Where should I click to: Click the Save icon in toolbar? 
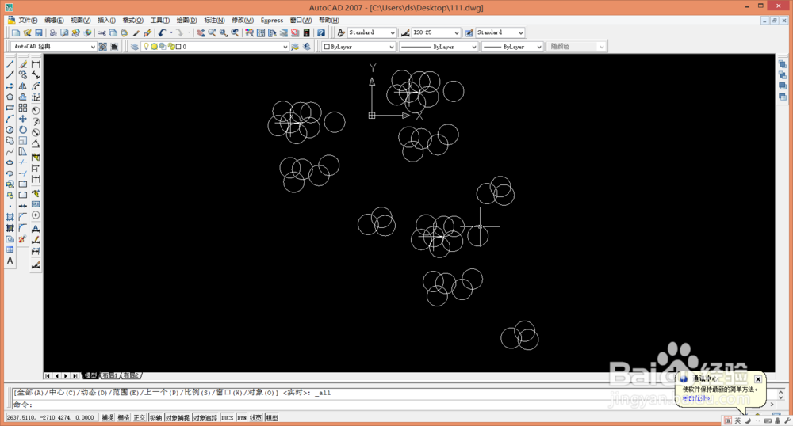[x=38, y=32]
